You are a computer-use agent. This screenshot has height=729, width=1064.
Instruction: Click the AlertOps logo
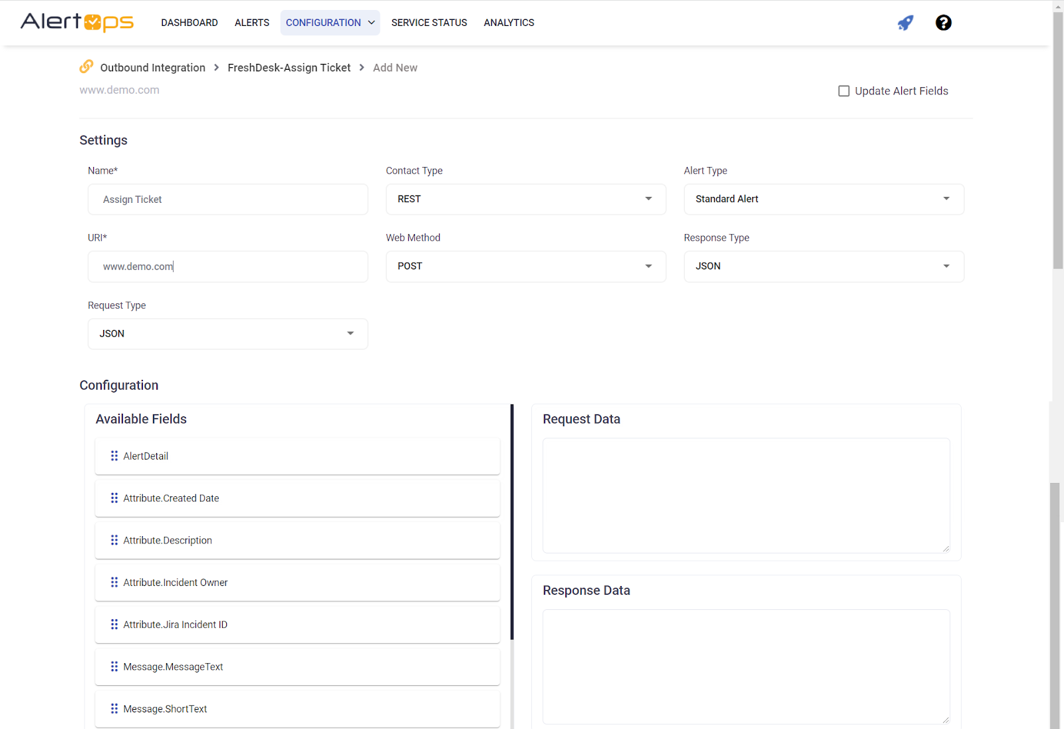pyautogui.click(x=77, y=22)
